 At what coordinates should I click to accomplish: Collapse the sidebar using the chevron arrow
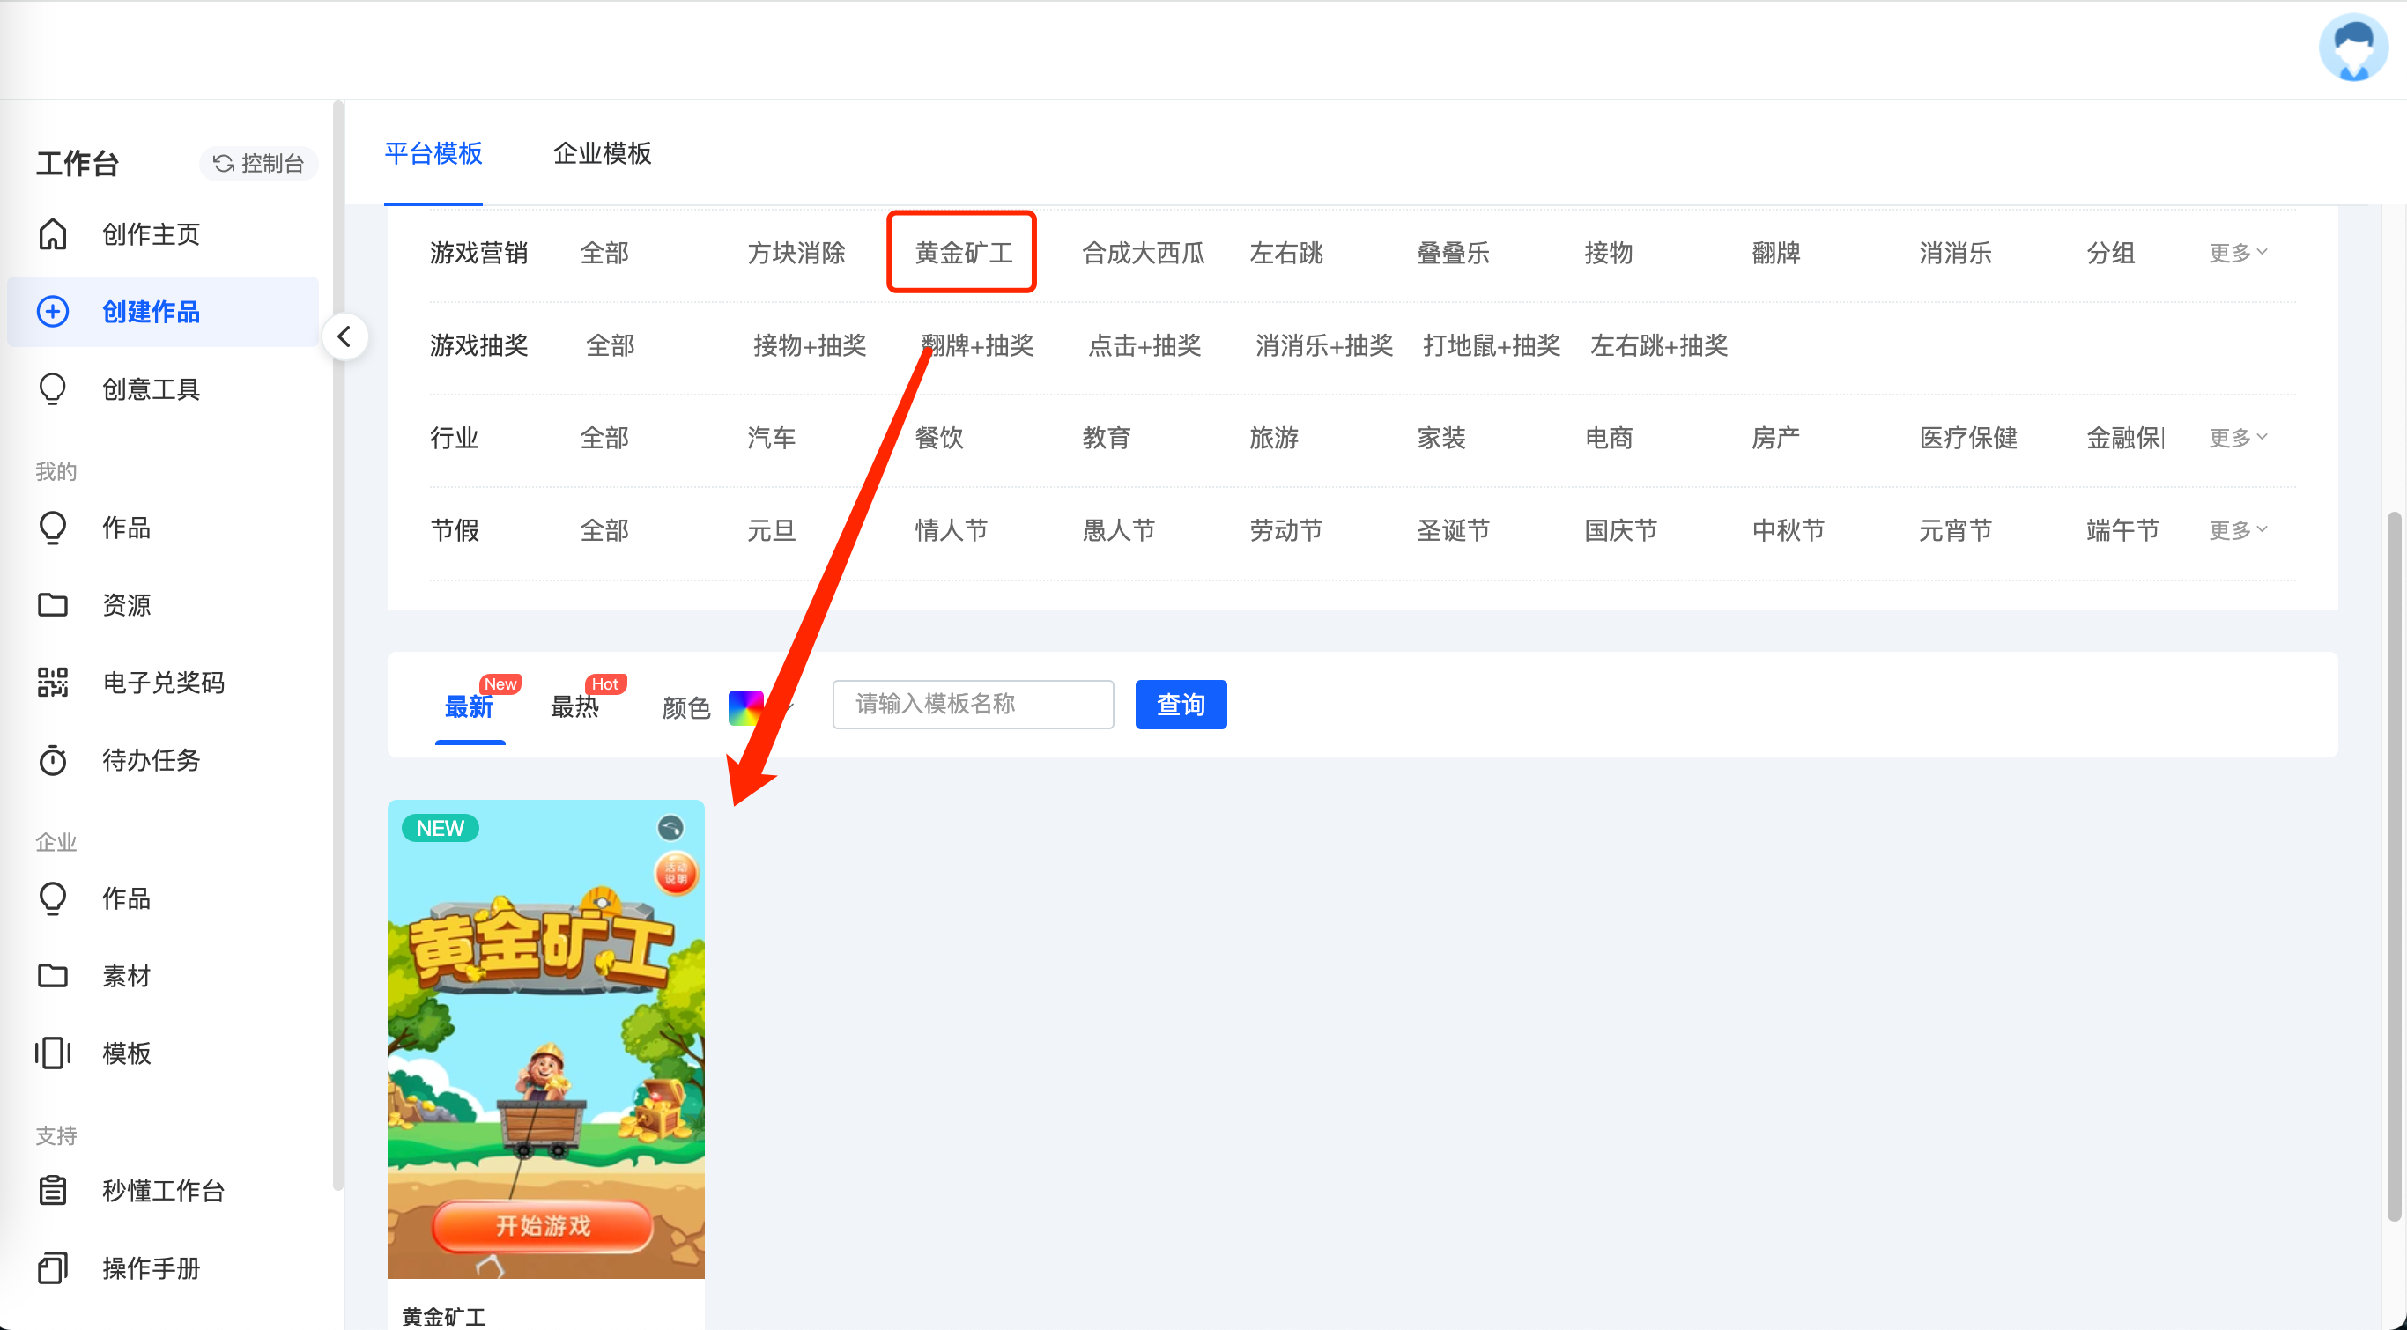344,336
